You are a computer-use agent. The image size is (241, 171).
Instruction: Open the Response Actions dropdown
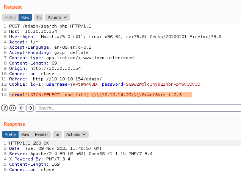coord(76,134)
